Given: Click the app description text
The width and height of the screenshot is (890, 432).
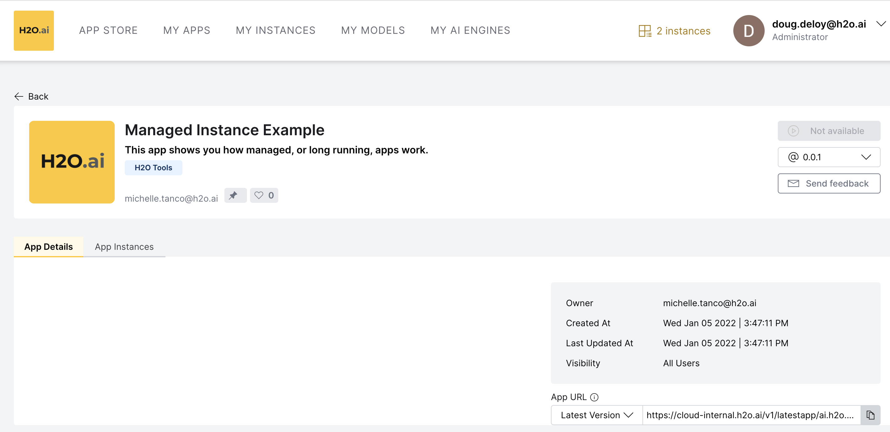Looking at the screenshot, I should click(x=276, y=150).
